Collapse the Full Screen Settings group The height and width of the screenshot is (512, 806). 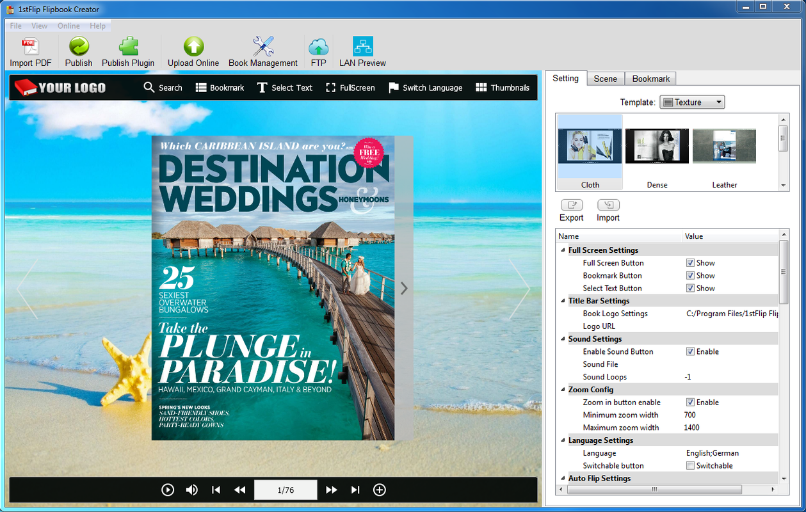[563, 250]
